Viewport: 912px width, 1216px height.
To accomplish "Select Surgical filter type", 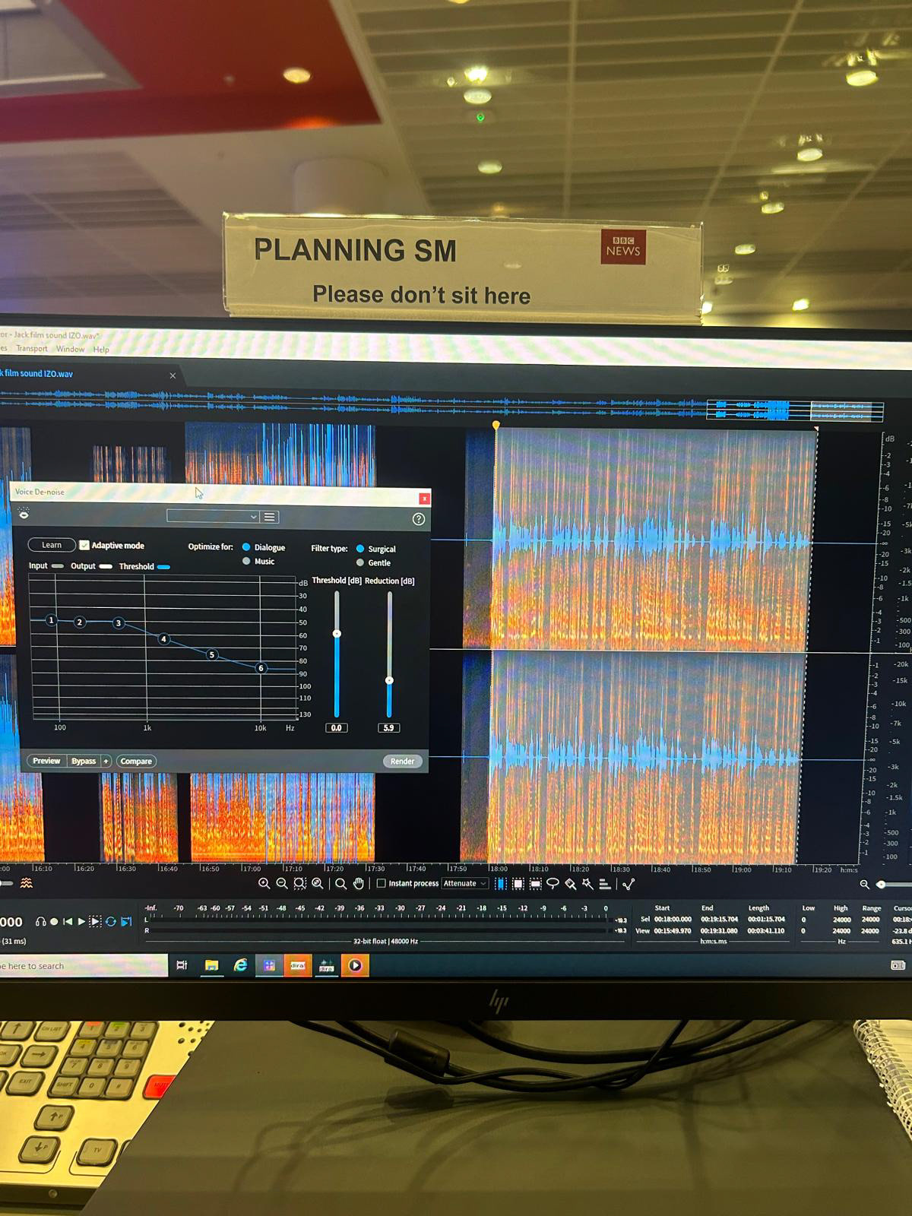I will (x=360, y=549).
